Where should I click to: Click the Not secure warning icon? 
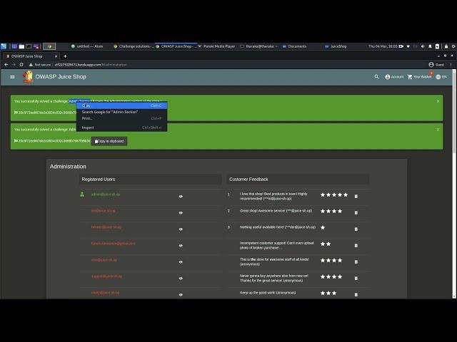coord(31,65)
